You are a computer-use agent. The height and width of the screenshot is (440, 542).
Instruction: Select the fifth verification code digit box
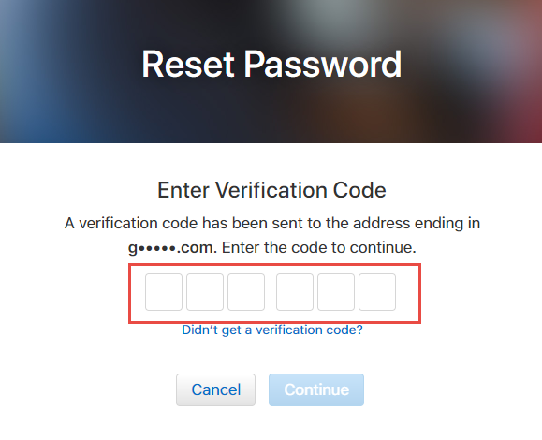point(336,292)
